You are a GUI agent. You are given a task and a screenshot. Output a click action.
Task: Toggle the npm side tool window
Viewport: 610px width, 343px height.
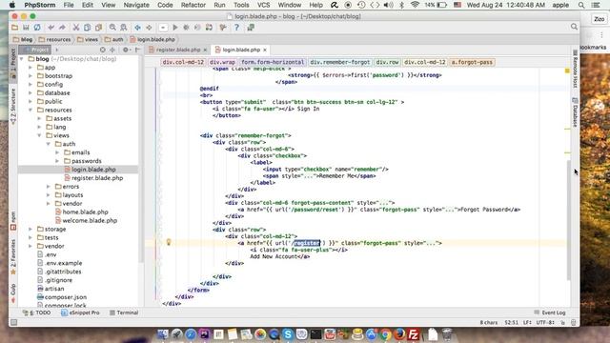[x=13, y=220]
